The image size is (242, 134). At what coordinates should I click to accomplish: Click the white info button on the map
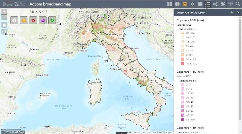pos(14,20)
